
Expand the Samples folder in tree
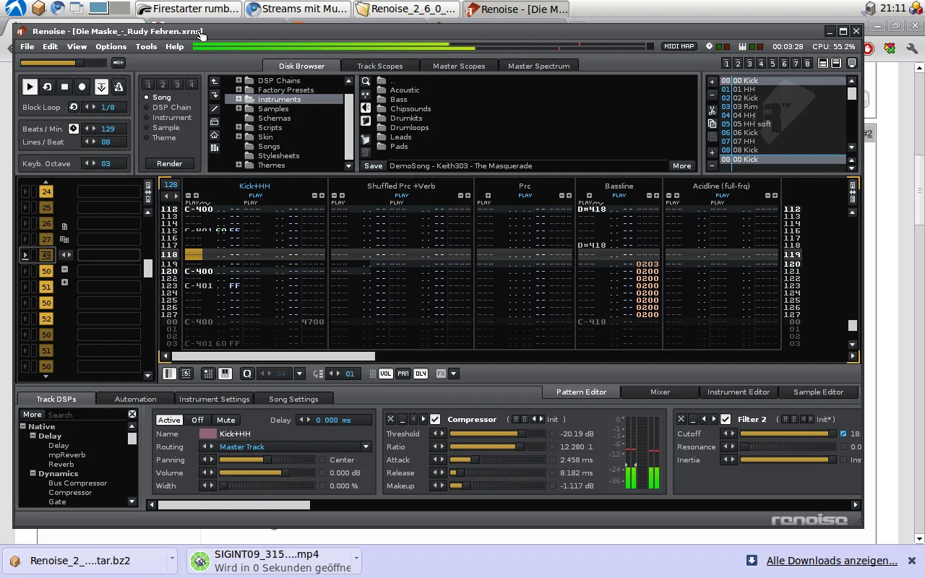click(238, 109)
